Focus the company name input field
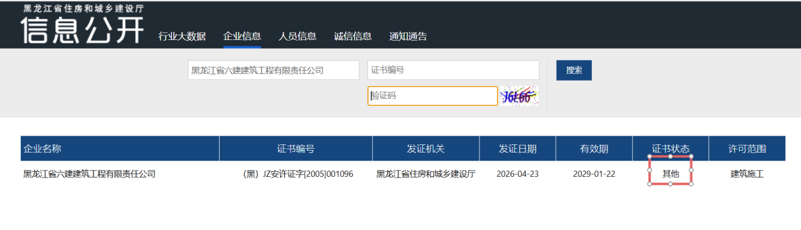The height and width of the screenshot is (230, 801). [273, 70]
